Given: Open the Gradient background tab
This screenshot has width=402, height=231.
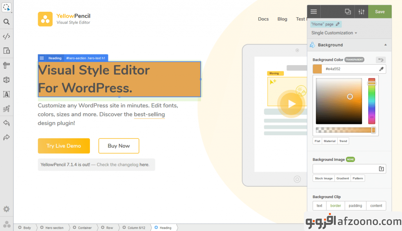Looking at the screenshot, I should pyautogui.click(x=343, y=178).
